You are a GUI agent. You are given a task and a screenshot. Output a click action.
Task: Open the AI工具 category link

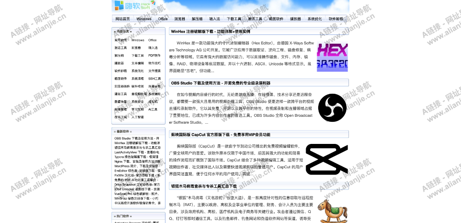tap(153, 109)
